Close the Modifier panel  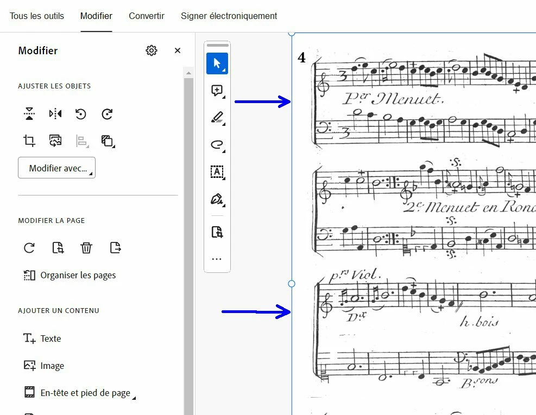178,50
